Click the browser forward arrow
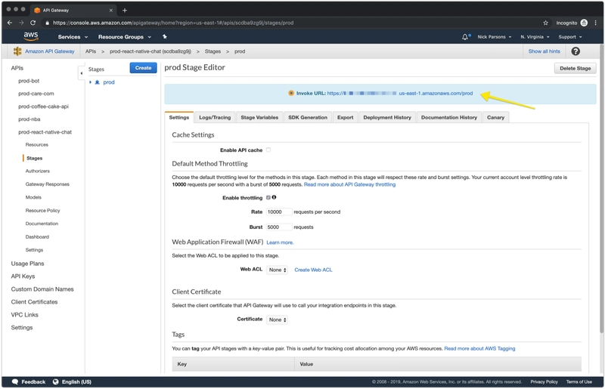 point(21,23)
